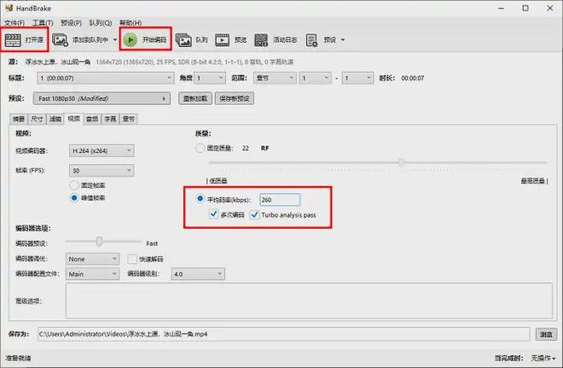Switch to the 字幕 (Subtitles) tab
Viewport: 563px width, 368px height.
click(x=110, y=119)
